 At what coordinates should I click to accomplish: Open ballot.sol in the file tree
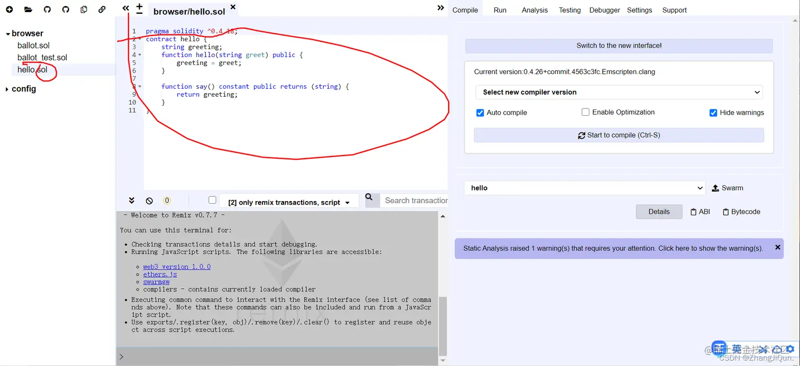click(33, 45)
